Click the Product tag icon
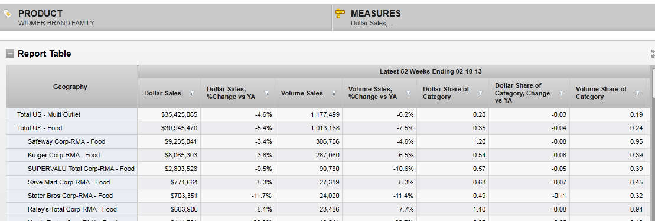Image resolution: width=655 pixels, height=221 pixels. coord(8,14)
